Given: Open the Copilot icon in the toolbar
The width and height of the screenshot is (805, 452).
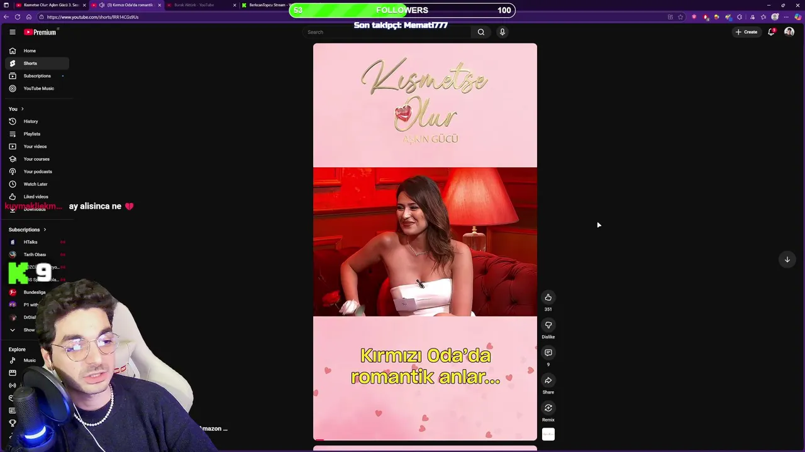Looking at the screenshot, I should 798,17.
